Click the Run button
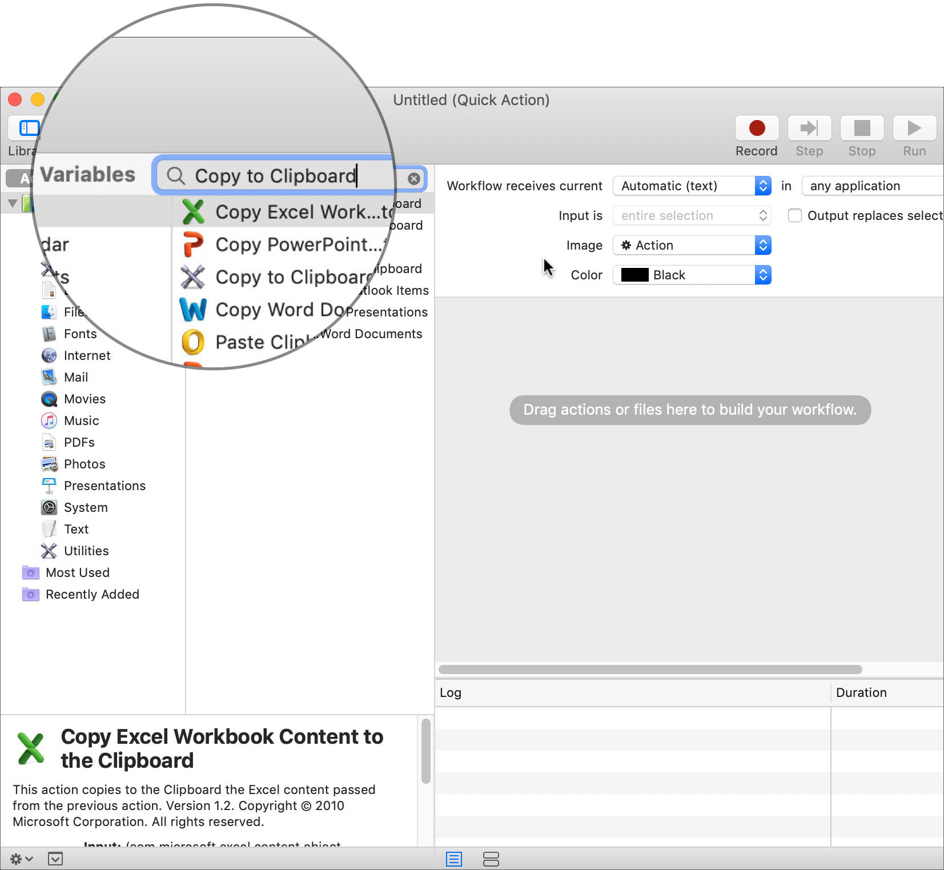944x870 pixels. click(x=913, y=128)
